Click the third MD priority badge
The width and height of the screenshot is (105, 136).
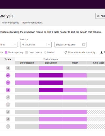[8, 90]
